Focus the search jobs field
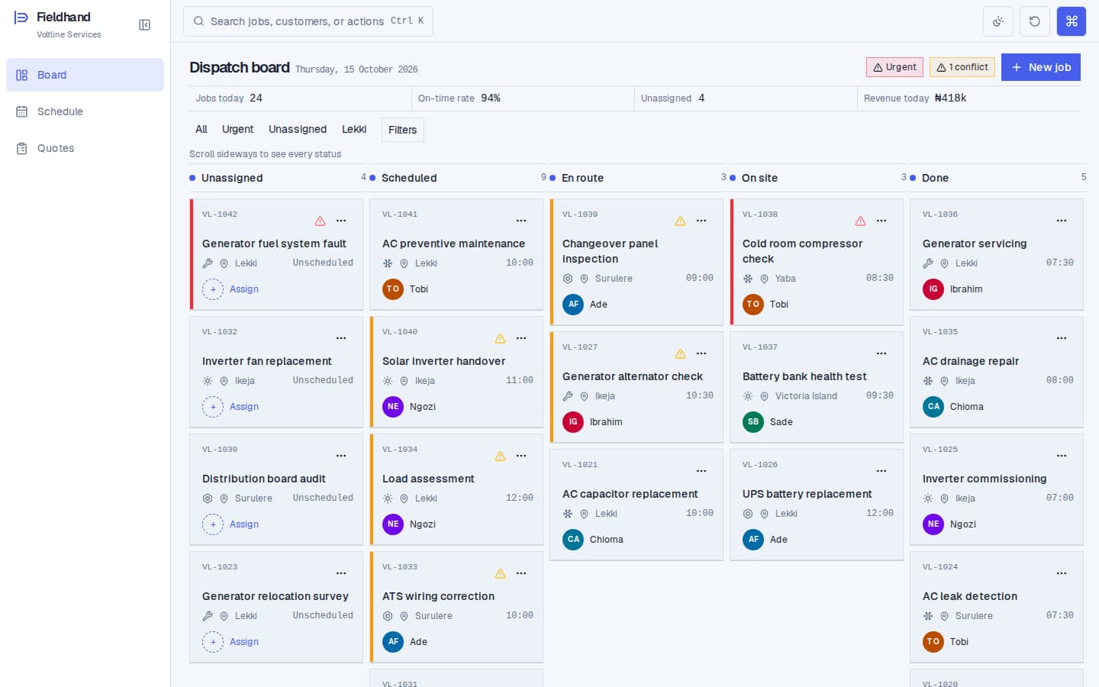Viewport: 1099px width, 687px height. (x=308, y=21)
